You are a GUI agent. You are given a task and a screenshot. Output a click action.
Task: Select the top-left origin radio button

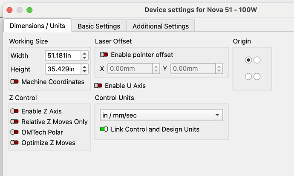[248, 60]
